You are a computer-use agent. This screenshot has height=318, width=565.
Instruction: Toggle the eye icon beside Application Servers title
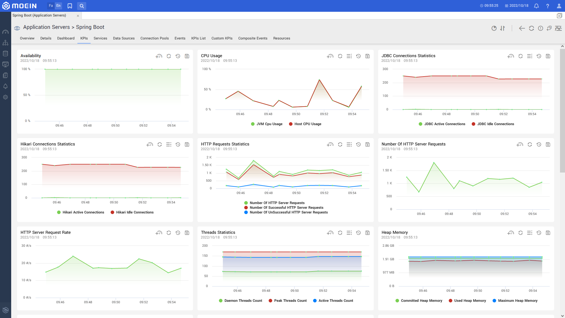(17, 28)
